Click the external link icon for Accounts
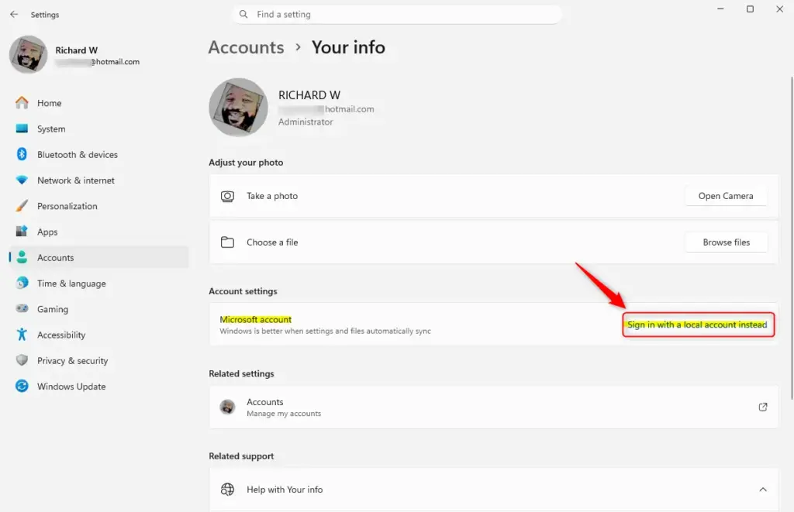 point(763,407)
